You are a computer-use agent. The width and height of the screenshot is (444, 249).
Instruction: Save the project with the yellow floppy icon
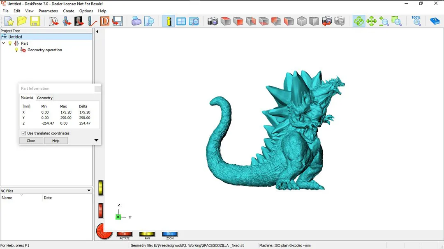tap(35, 21)
